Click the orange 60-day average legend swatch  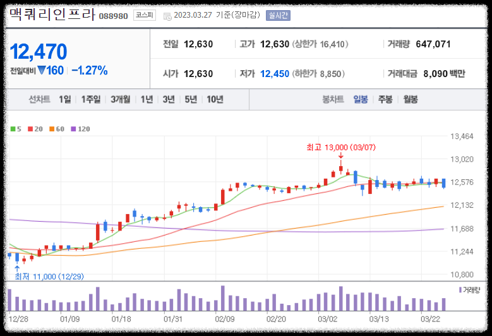52,129
